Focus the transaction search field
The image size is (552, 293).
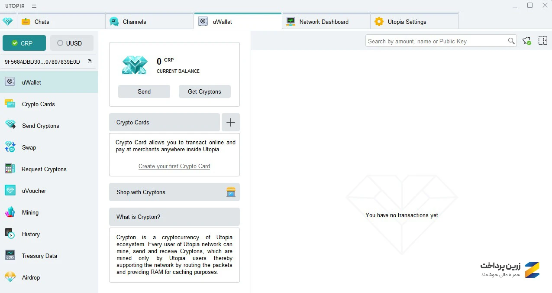436,41
